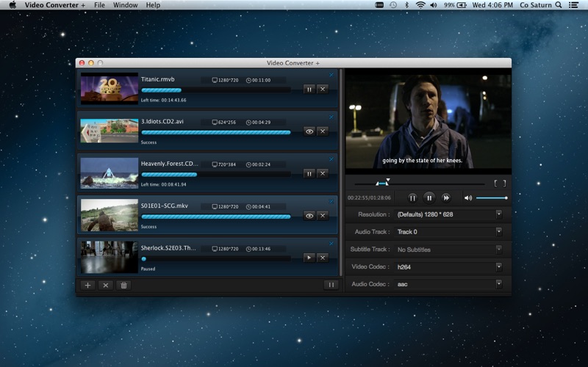Open the Window menu
Image resolution: width=588 pixels, height=367 pixels.
(125, 5)
